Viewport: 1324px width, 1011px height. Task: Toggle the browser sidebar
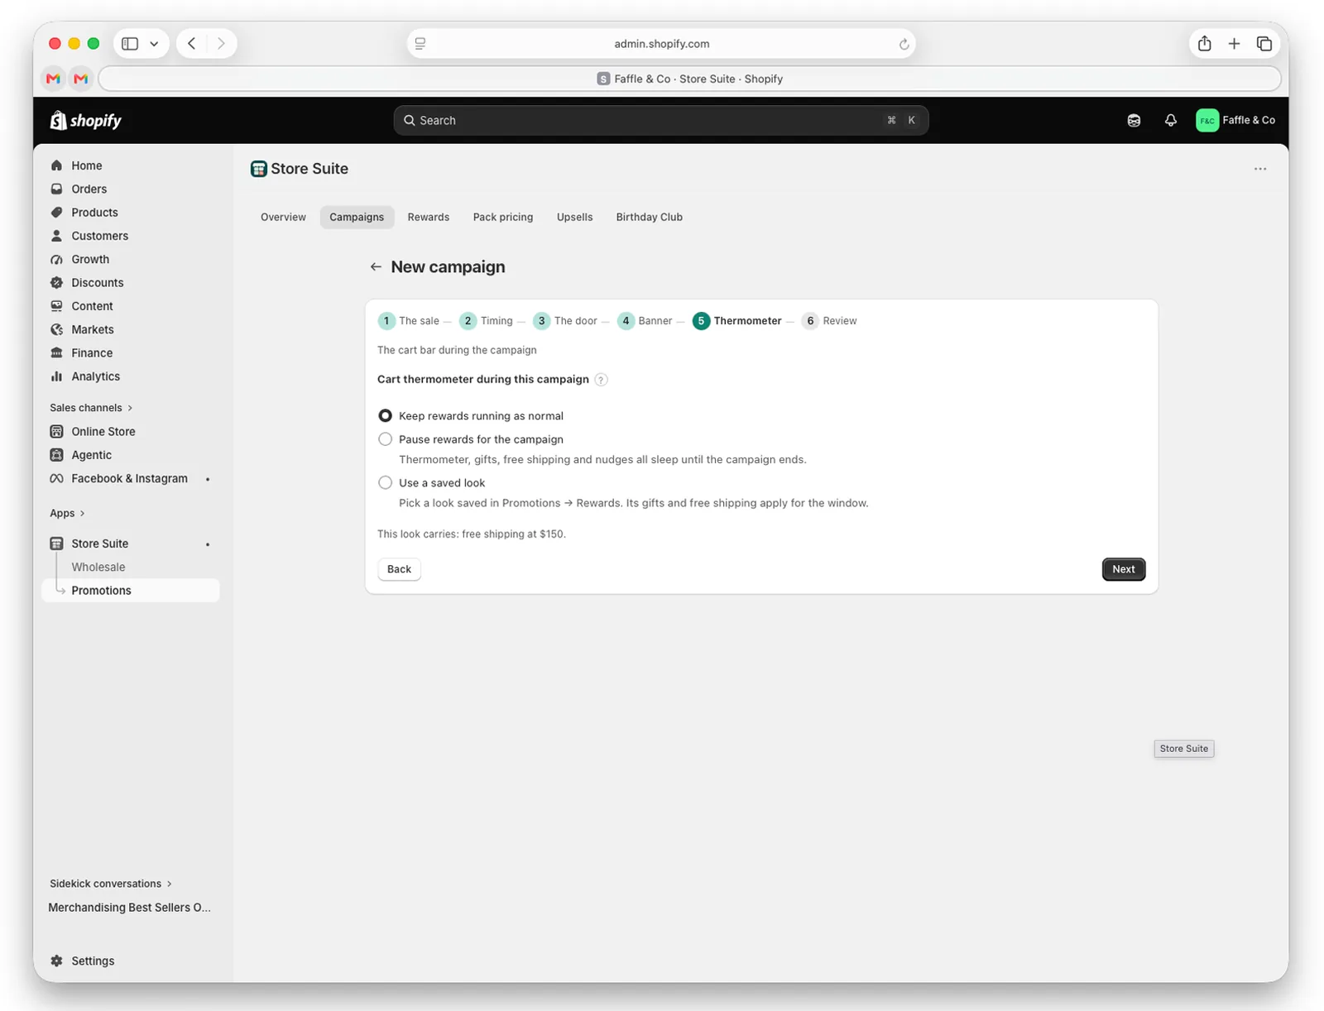point(130,44)
